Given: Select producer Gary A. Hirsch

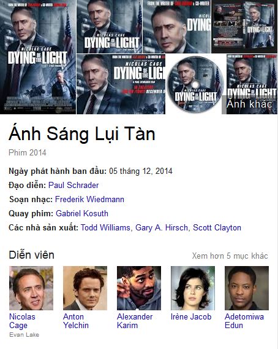Looking at the screenshot, I should 162,228.
